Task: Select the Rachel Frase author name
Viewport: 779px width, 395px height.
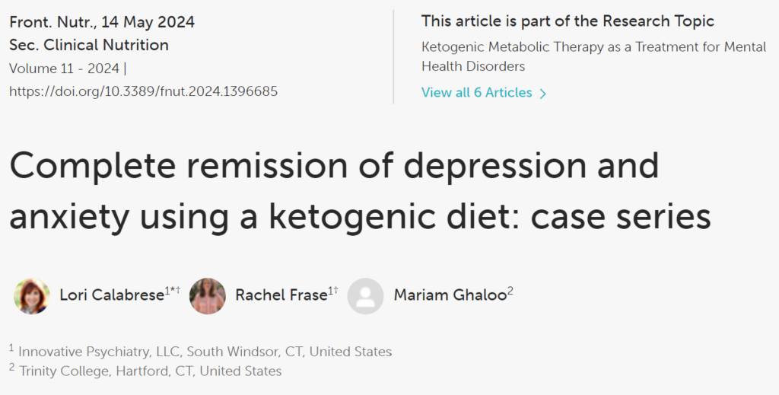Action: [281, 295]
